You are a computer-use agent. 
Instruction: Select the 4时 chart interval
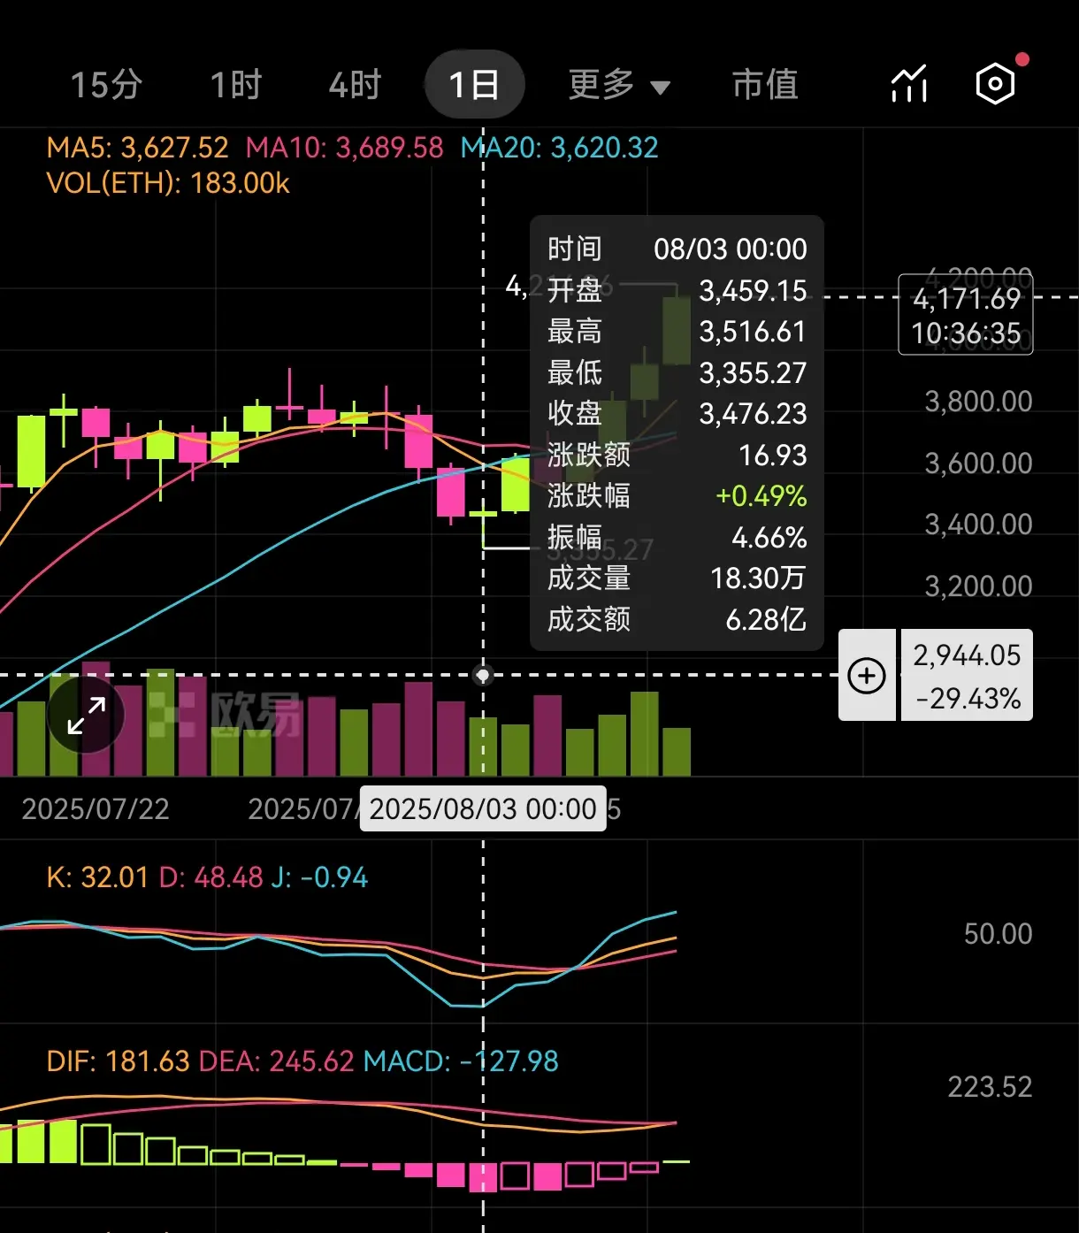pyautogui.click(x=355, y=85)
